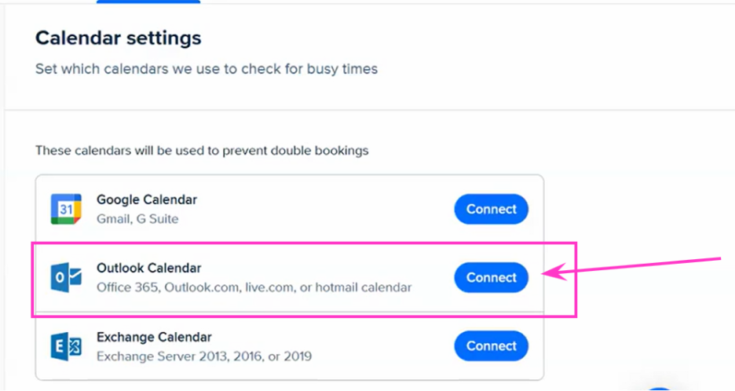Click the Calendar settings heading

coord(118,38)
